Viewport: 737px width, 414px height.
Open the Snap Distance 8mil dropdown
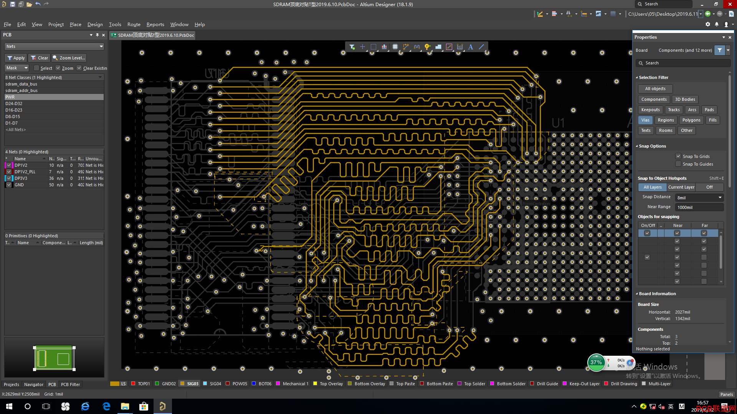pyautogui.click(x=699, y=197)
